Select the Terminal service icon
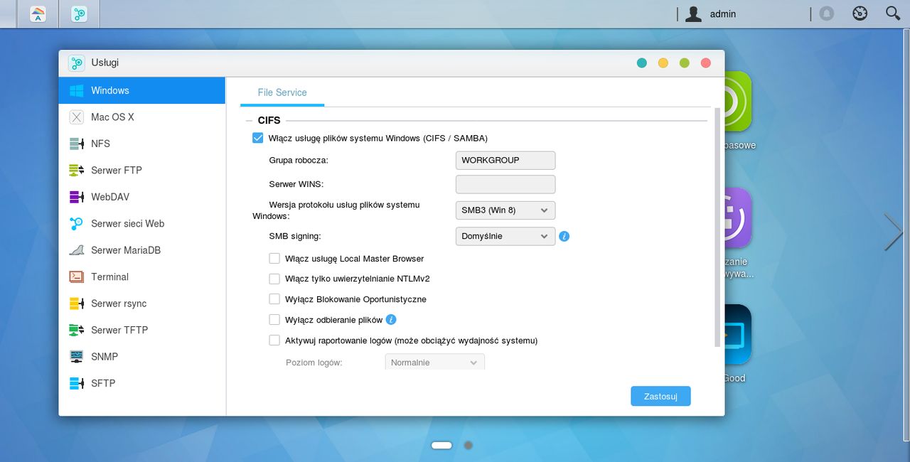The height and width of the screenshot is (462, 910). click(77, 277)
